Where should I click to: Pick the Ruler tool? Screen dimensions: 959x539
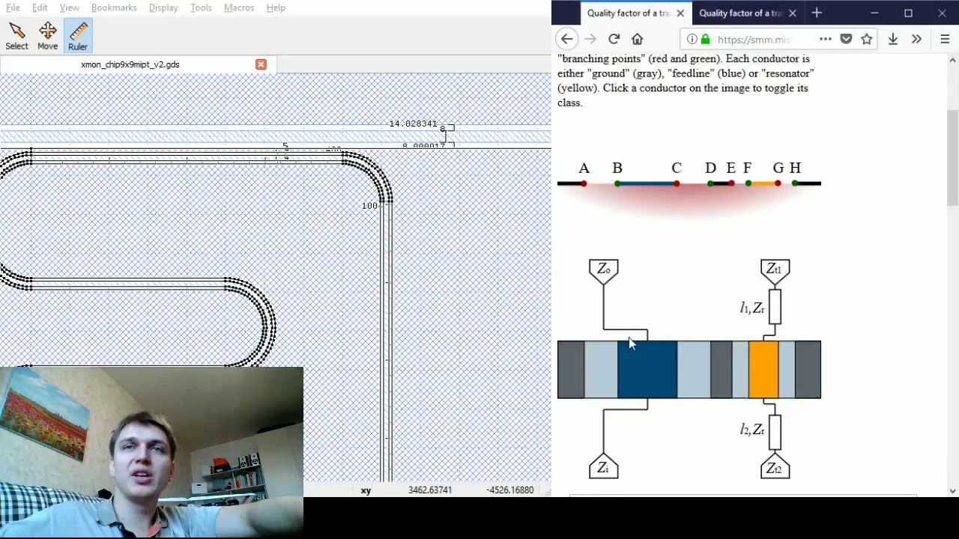click(78, 36)
